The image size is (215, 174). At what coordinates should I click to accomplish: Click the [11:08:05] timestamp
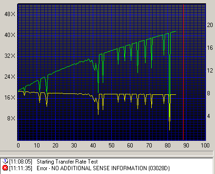pos(20,162)
